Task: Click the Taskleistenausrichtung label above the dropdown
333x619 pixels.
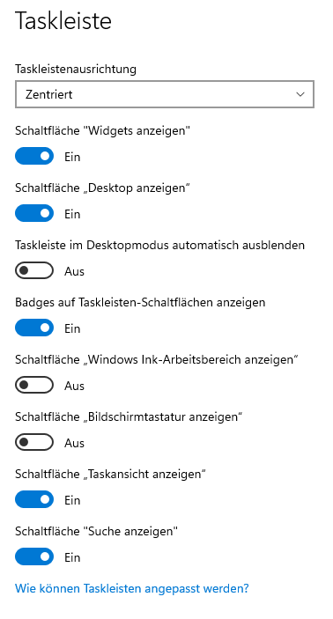Action: (x=76, y=69)
